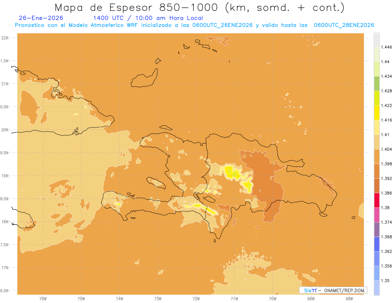
Task: Click the tan swatch between 1.404 and 1.41
Action: coord(377,142)
